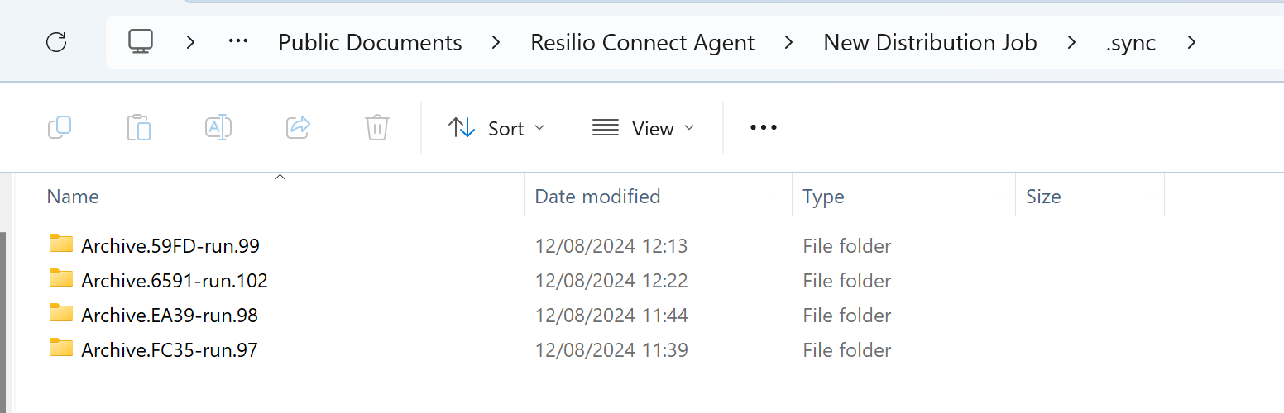Navigate to Resilio Connect Agent breadcrumb

click(x=642, y=43)
